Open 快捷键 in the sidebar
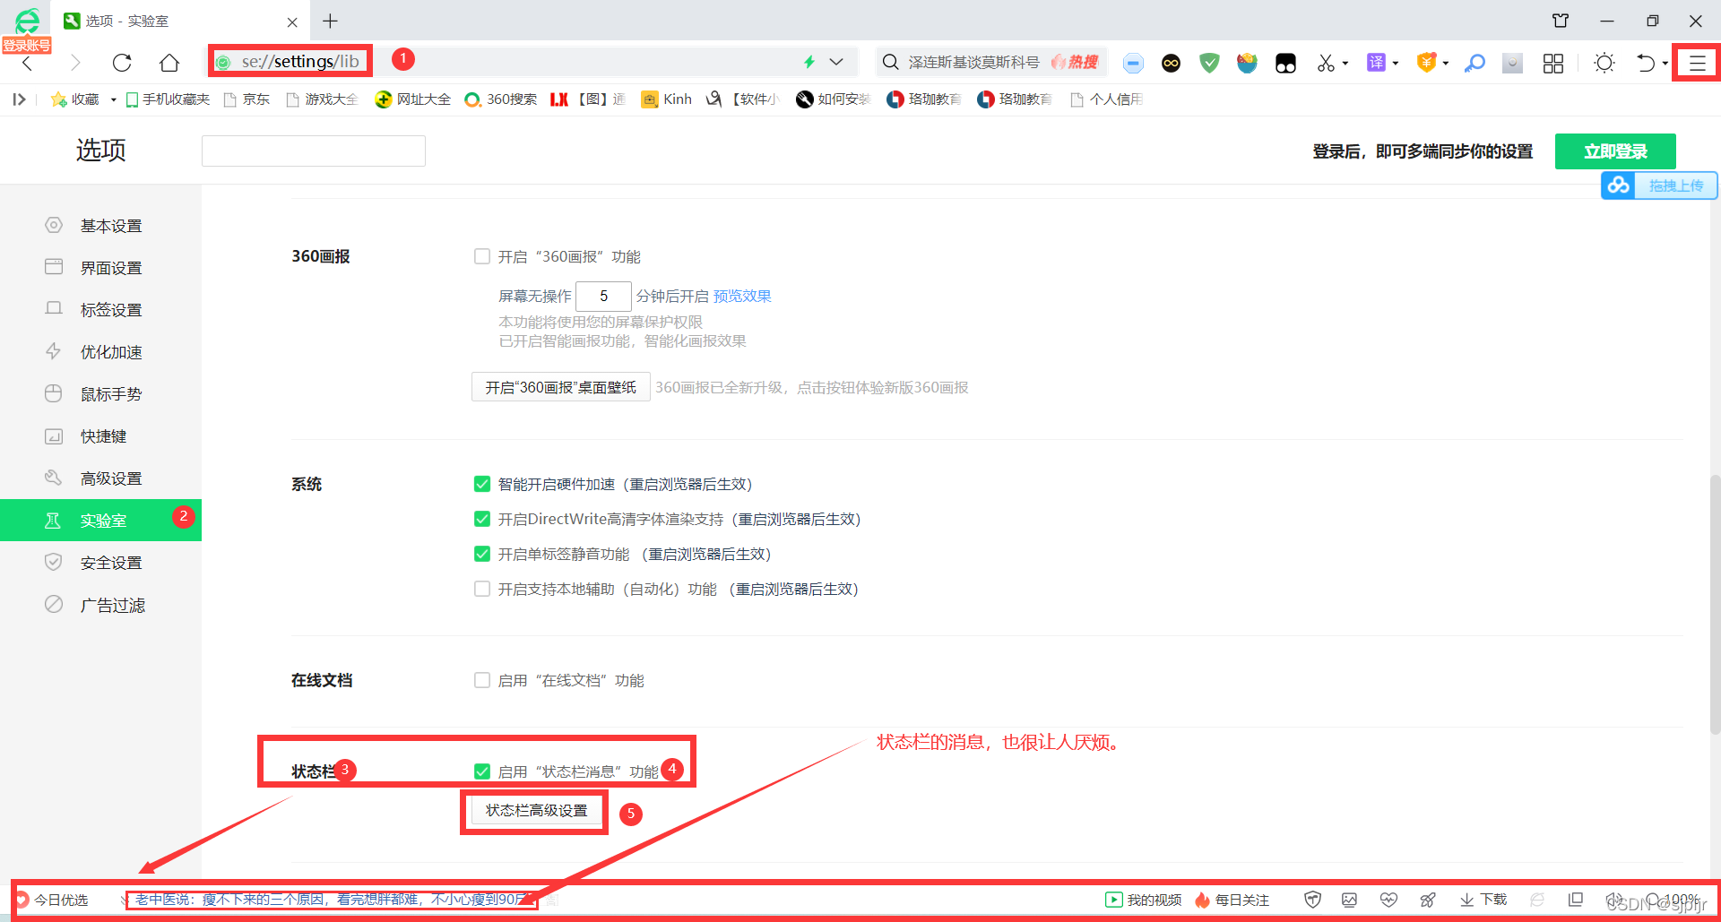The image size is (1721, 922). tap(100, 436)
